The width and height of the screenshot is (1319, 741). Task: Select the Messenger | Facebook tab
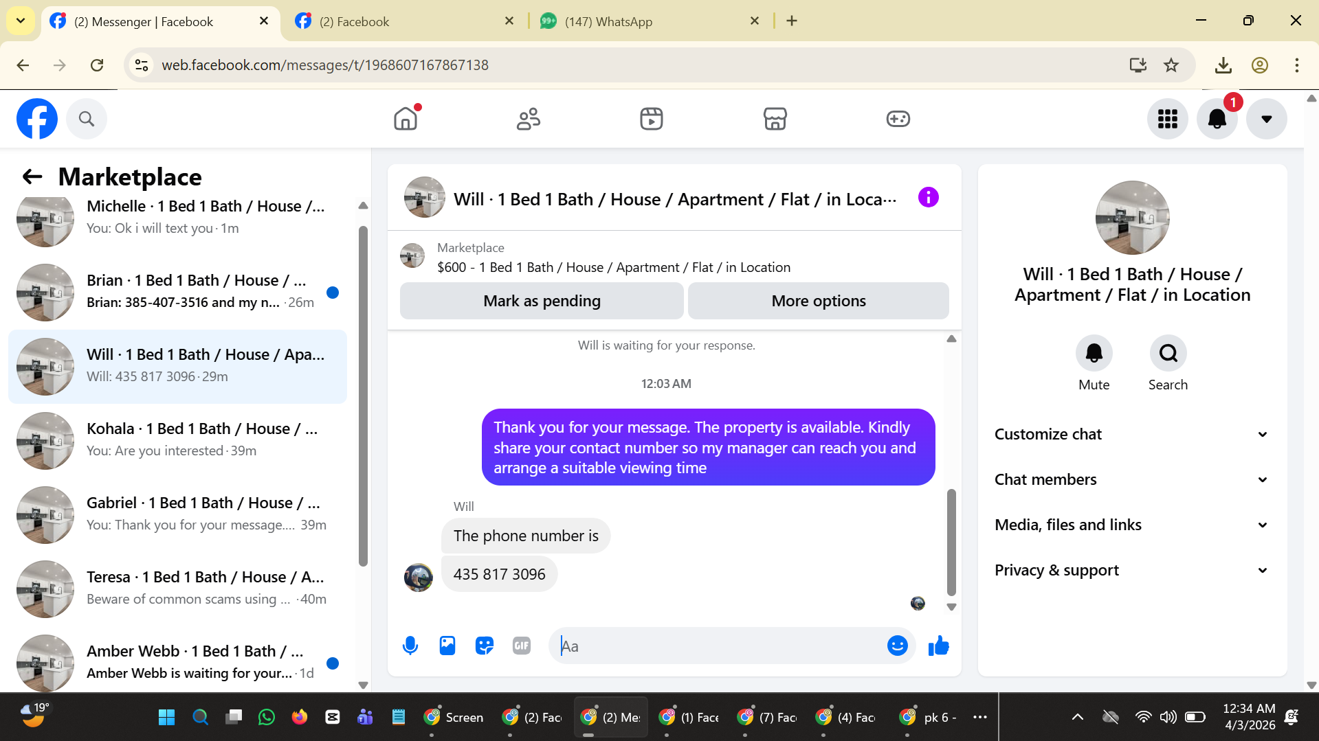[161, 21]
